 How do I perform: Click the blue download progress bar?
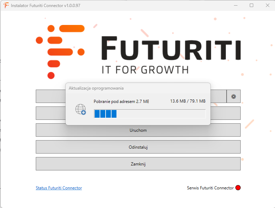[x=150, y=114]
